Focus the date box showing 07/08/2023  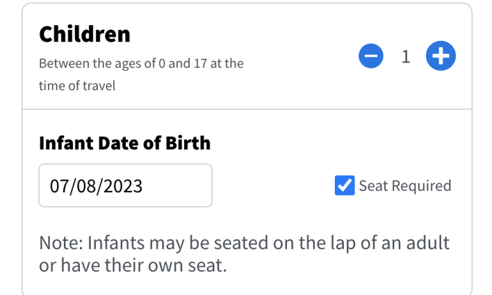tap(125, 186)
